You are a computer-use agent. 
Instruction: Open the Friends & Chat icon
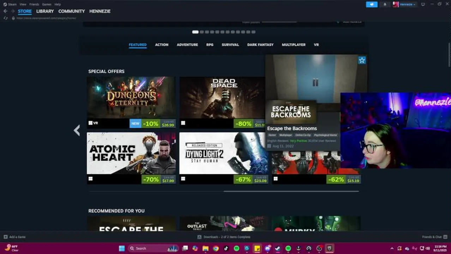coord(445,237)
